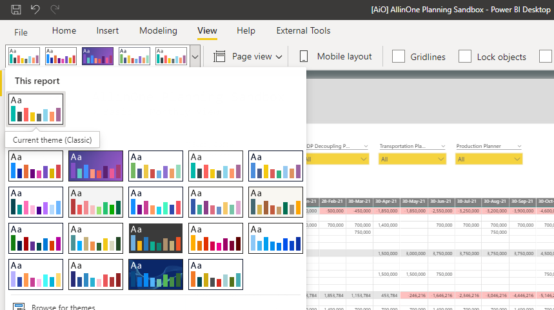Select the current Classic theme thumbnail
The image size is (554, 310).
coord(35,109)
